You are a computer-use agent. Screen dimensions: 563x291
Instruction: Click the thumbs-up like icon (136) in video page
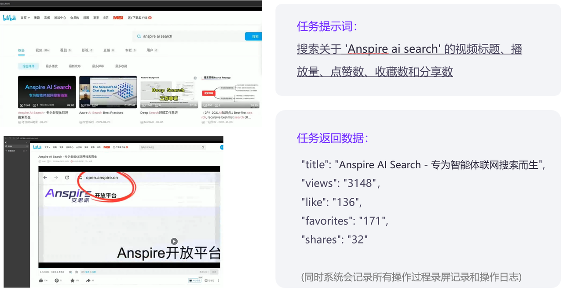pyautogui.click(x=41, y=280)
